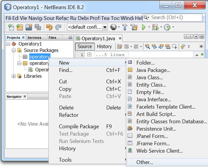Viewport: 208px width, 167px height.
Task: Maximize the editor window button
Action: 202,36
